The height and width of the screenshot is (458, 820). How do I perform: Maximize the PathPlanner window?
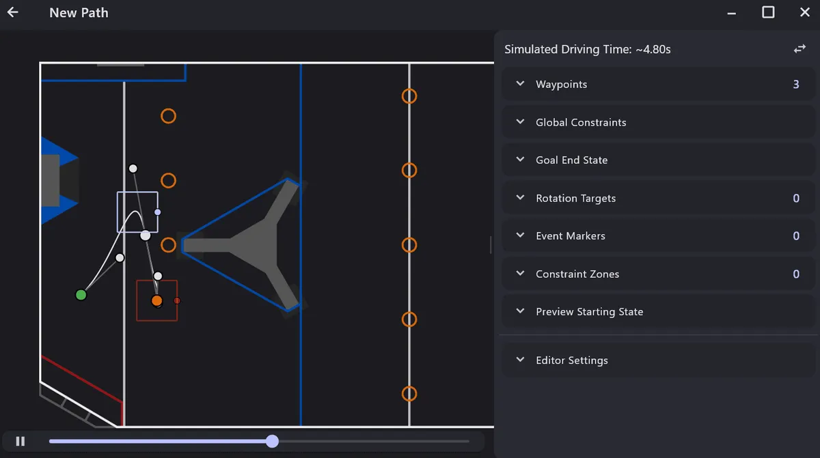tap(768, 12)
